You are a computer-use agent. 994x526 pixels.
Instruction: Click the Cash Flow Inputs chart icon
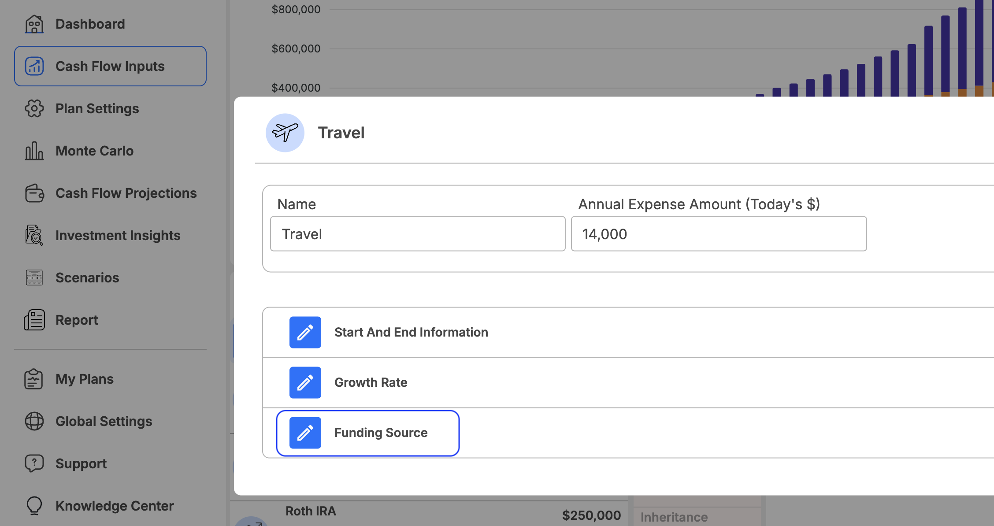point(34,66)
